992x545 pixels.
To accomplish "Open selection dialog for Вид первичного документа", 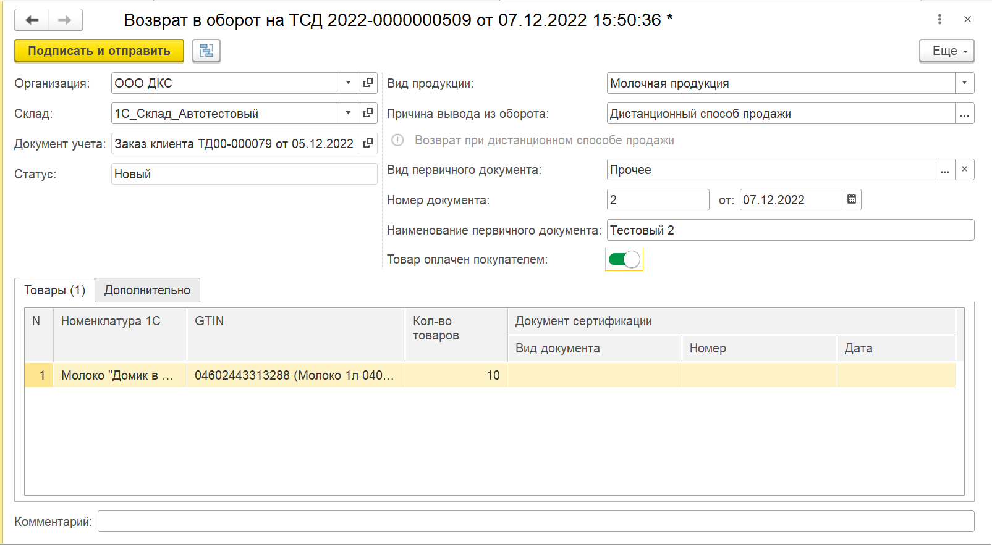I will pos(945,169).
